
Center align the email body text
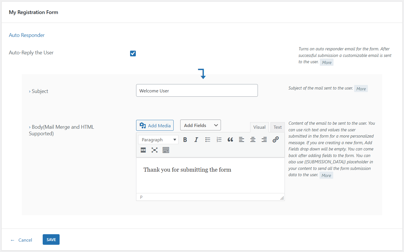point(253,140)
